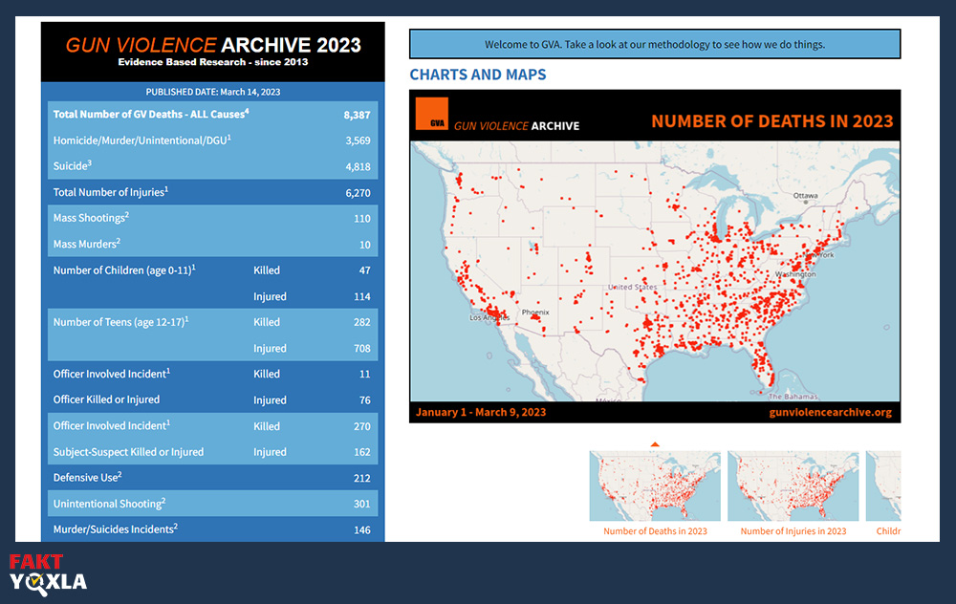956x604 pixels.
Task: Click the value 3,569
Action: 358,140
